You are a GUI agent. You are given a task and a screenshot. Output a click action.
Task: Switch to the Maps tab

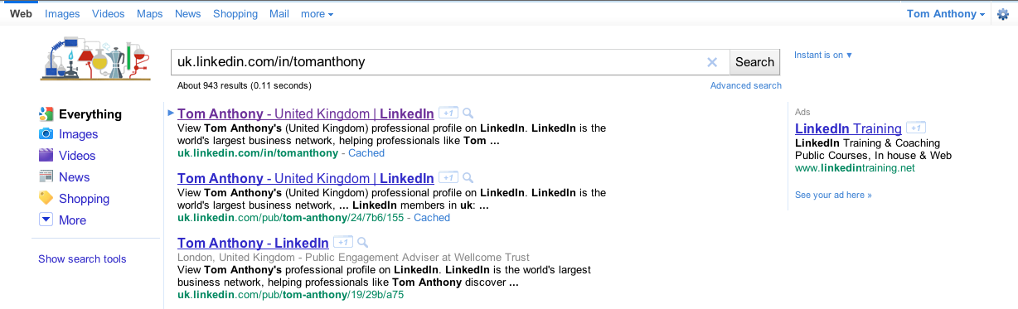pos(150,14)
